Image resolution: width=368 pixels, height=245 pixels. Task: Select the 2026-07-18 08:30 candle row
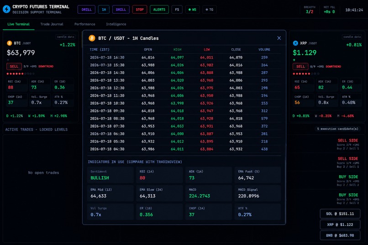pos(184,119)
